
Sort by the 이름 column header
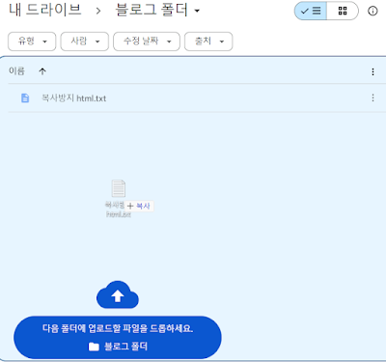click(16, 70)
